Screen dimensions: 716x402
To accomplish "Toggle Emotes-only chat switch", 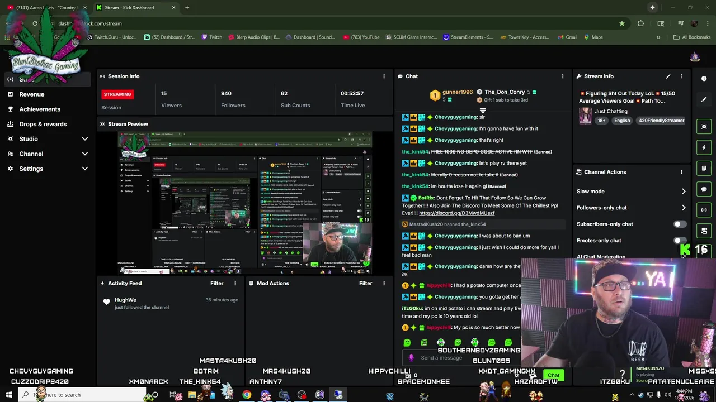I will pos(679,241).
